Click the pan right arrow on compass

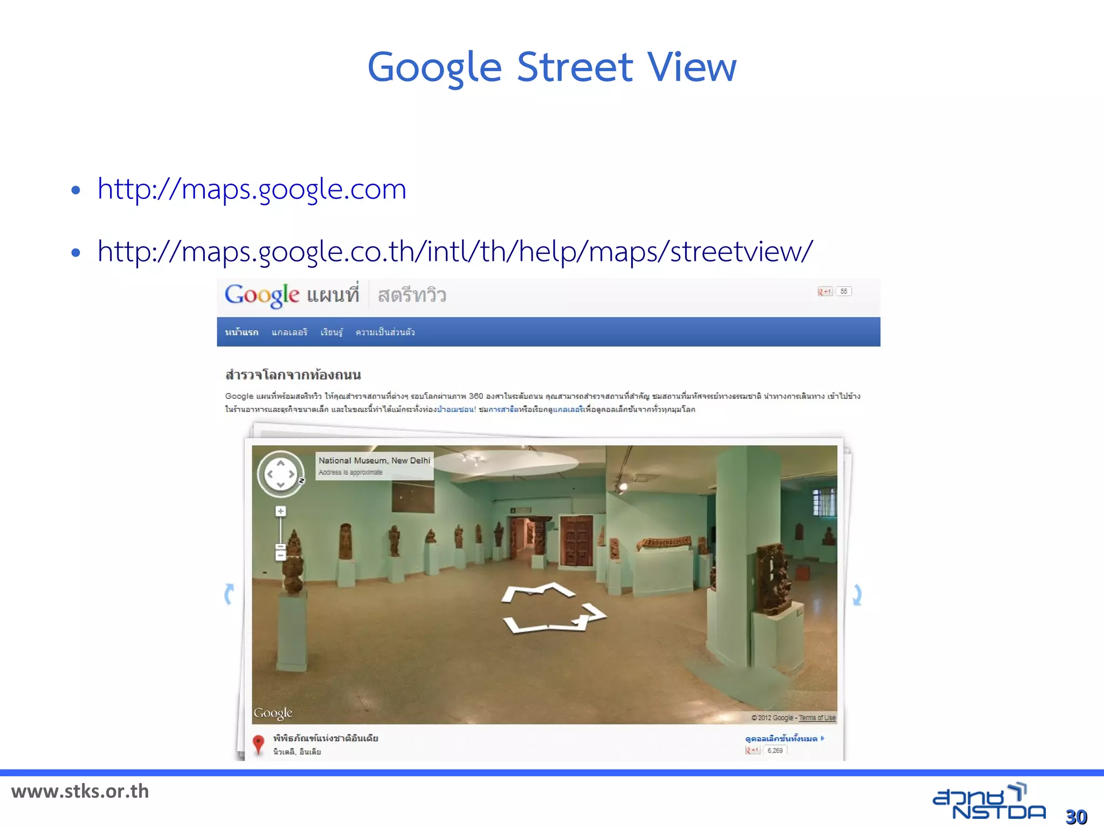tap(292, 474)
